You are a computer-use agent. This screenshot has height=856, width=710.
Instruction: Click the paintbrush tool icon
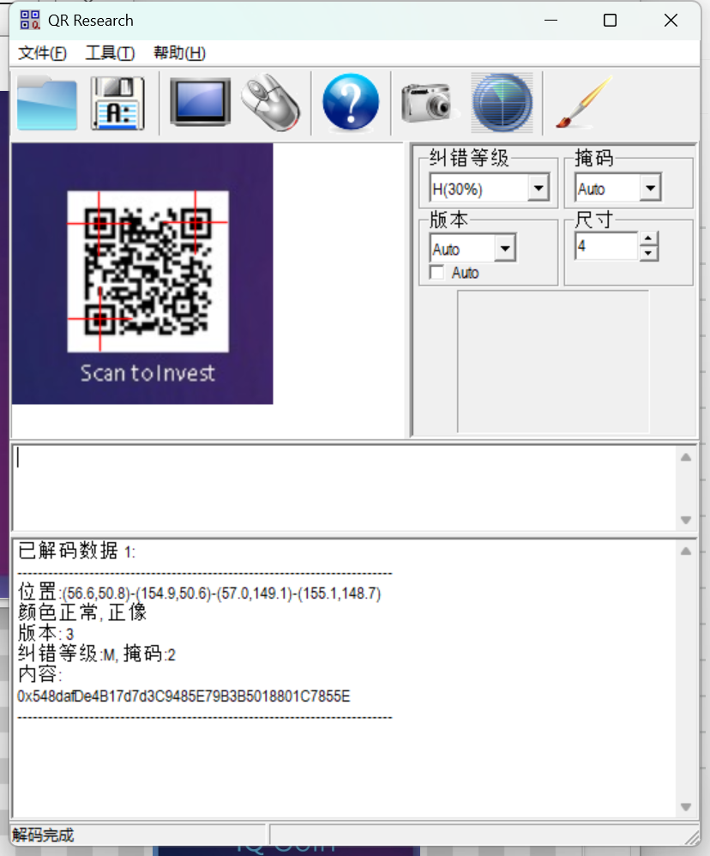(584, 102)
